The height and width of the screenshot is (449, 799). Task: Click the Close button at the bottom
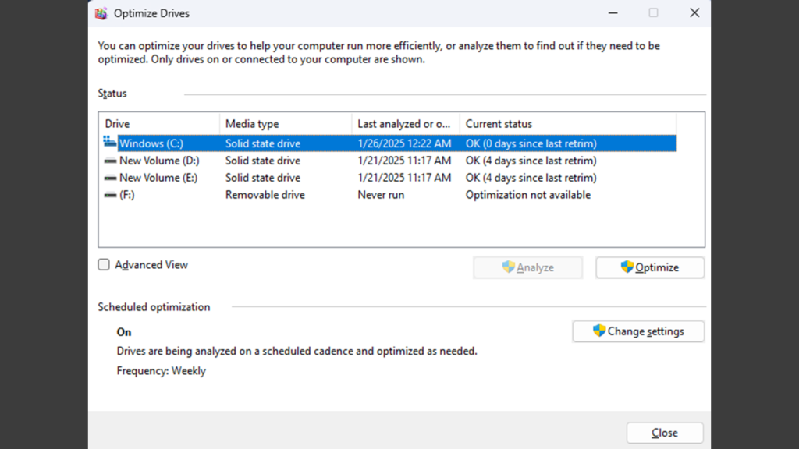(665, 433)
